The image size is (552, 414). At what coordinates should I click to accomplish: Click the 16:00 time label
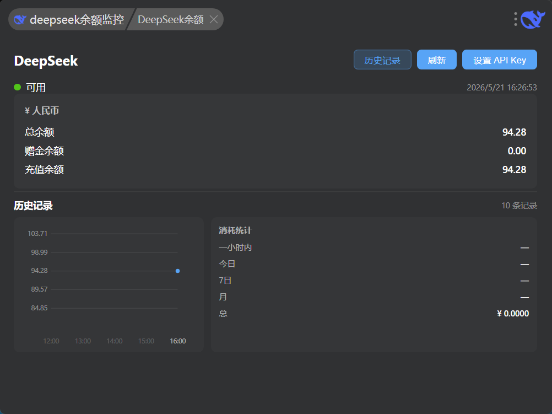click(x=178, y=341)
